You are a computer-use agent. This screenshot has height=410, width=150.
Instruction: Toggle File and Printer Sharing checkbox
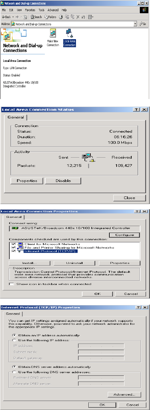(13, 247)
